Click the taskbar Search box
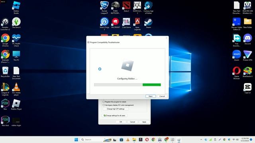Screen dimensions: 255x143 tap(96, 139)
